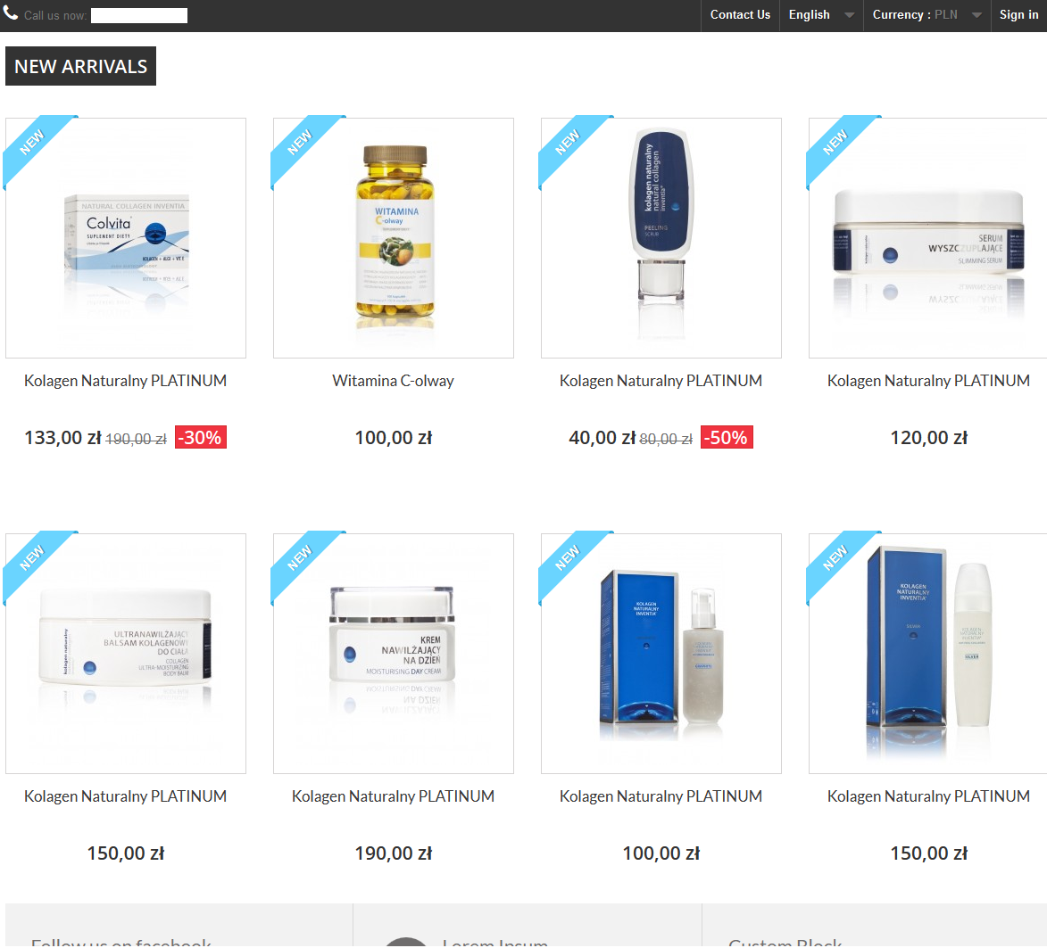Expand the English language dropdown
1047x948 pixels.
pos(820,15)
